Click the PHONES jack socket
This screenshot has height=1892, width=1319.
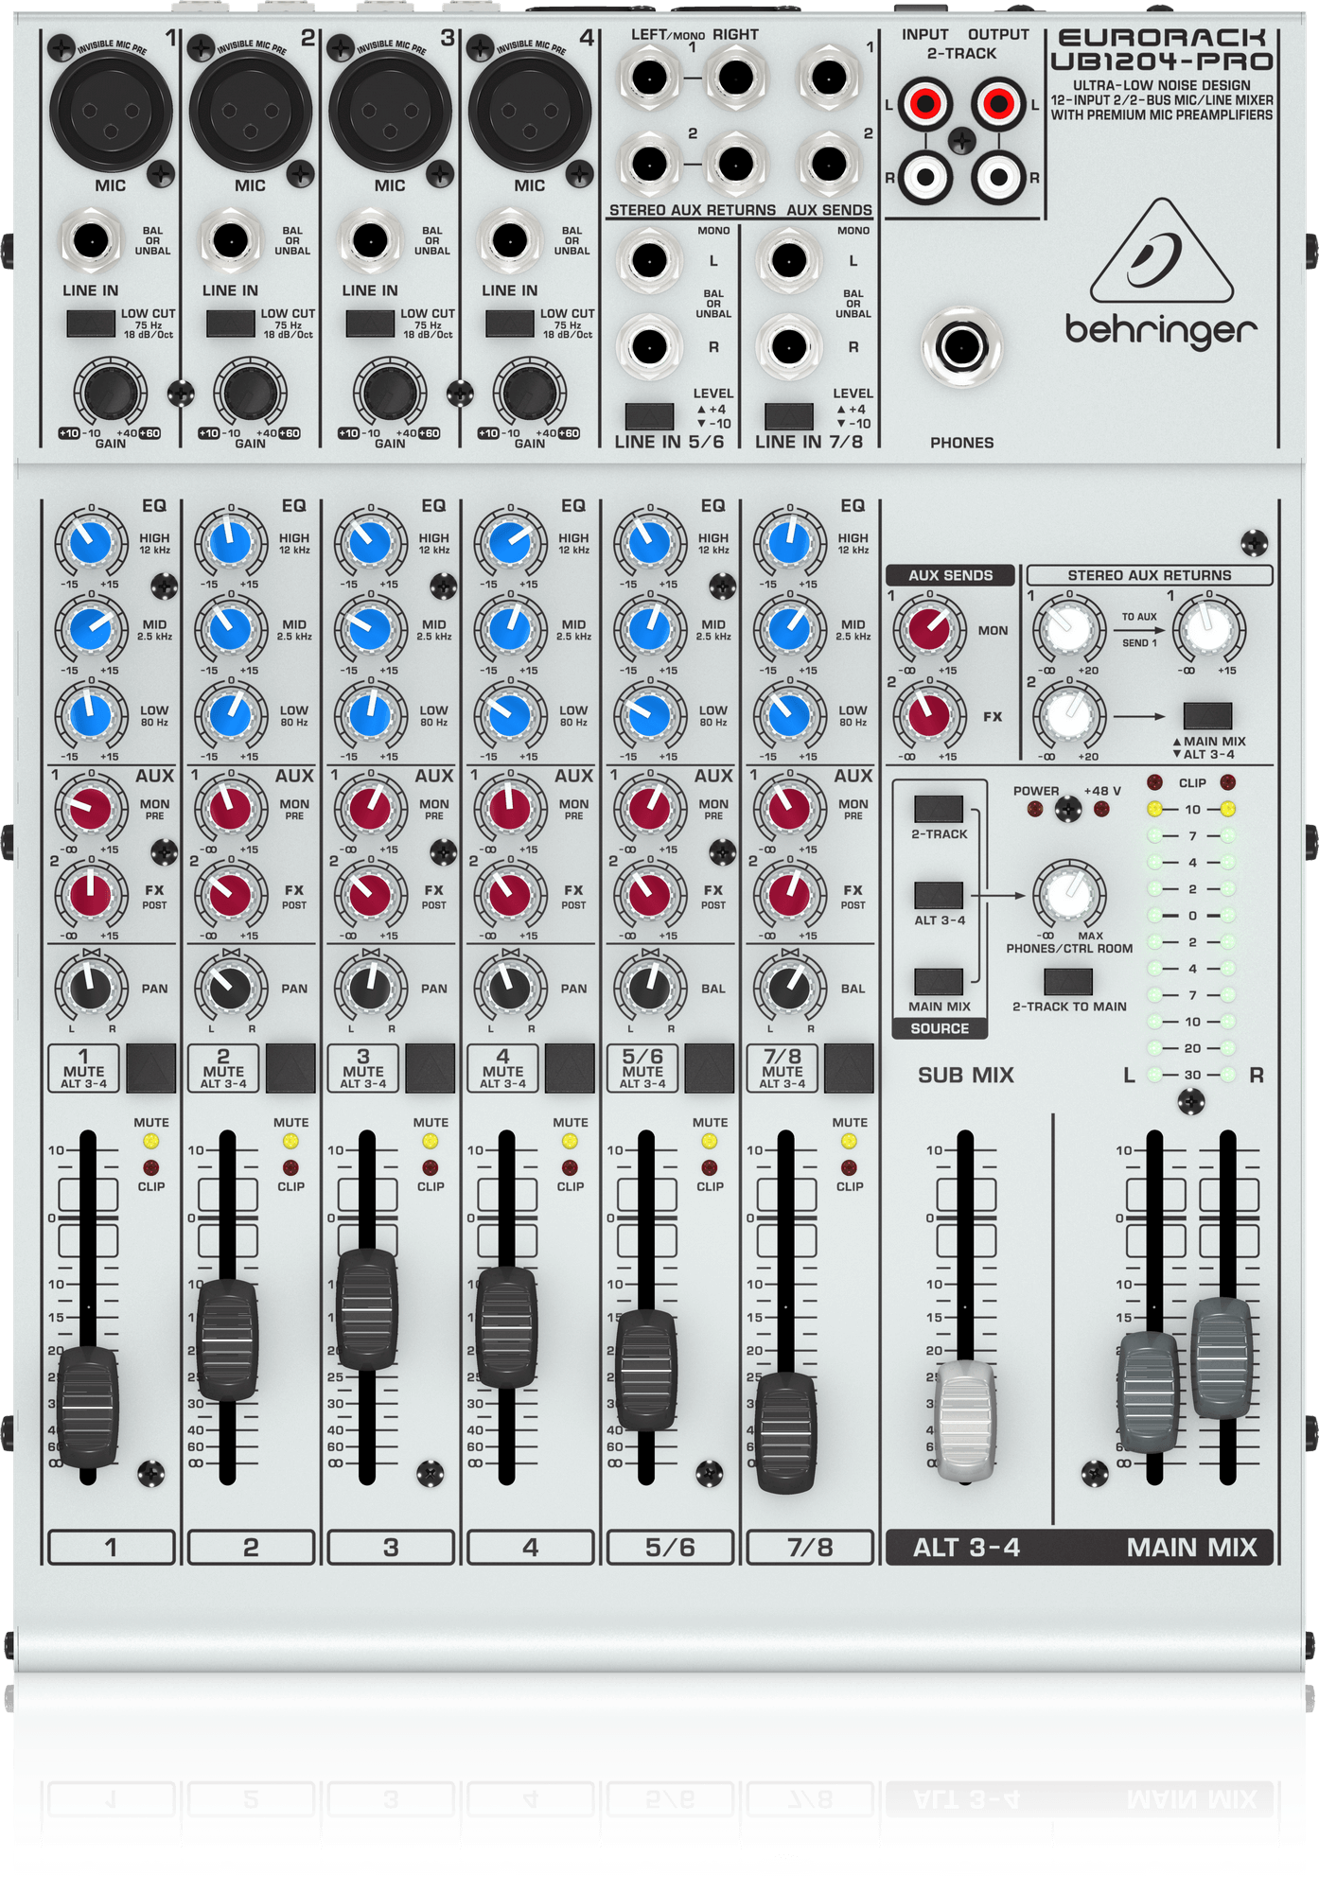coord(961,347)
